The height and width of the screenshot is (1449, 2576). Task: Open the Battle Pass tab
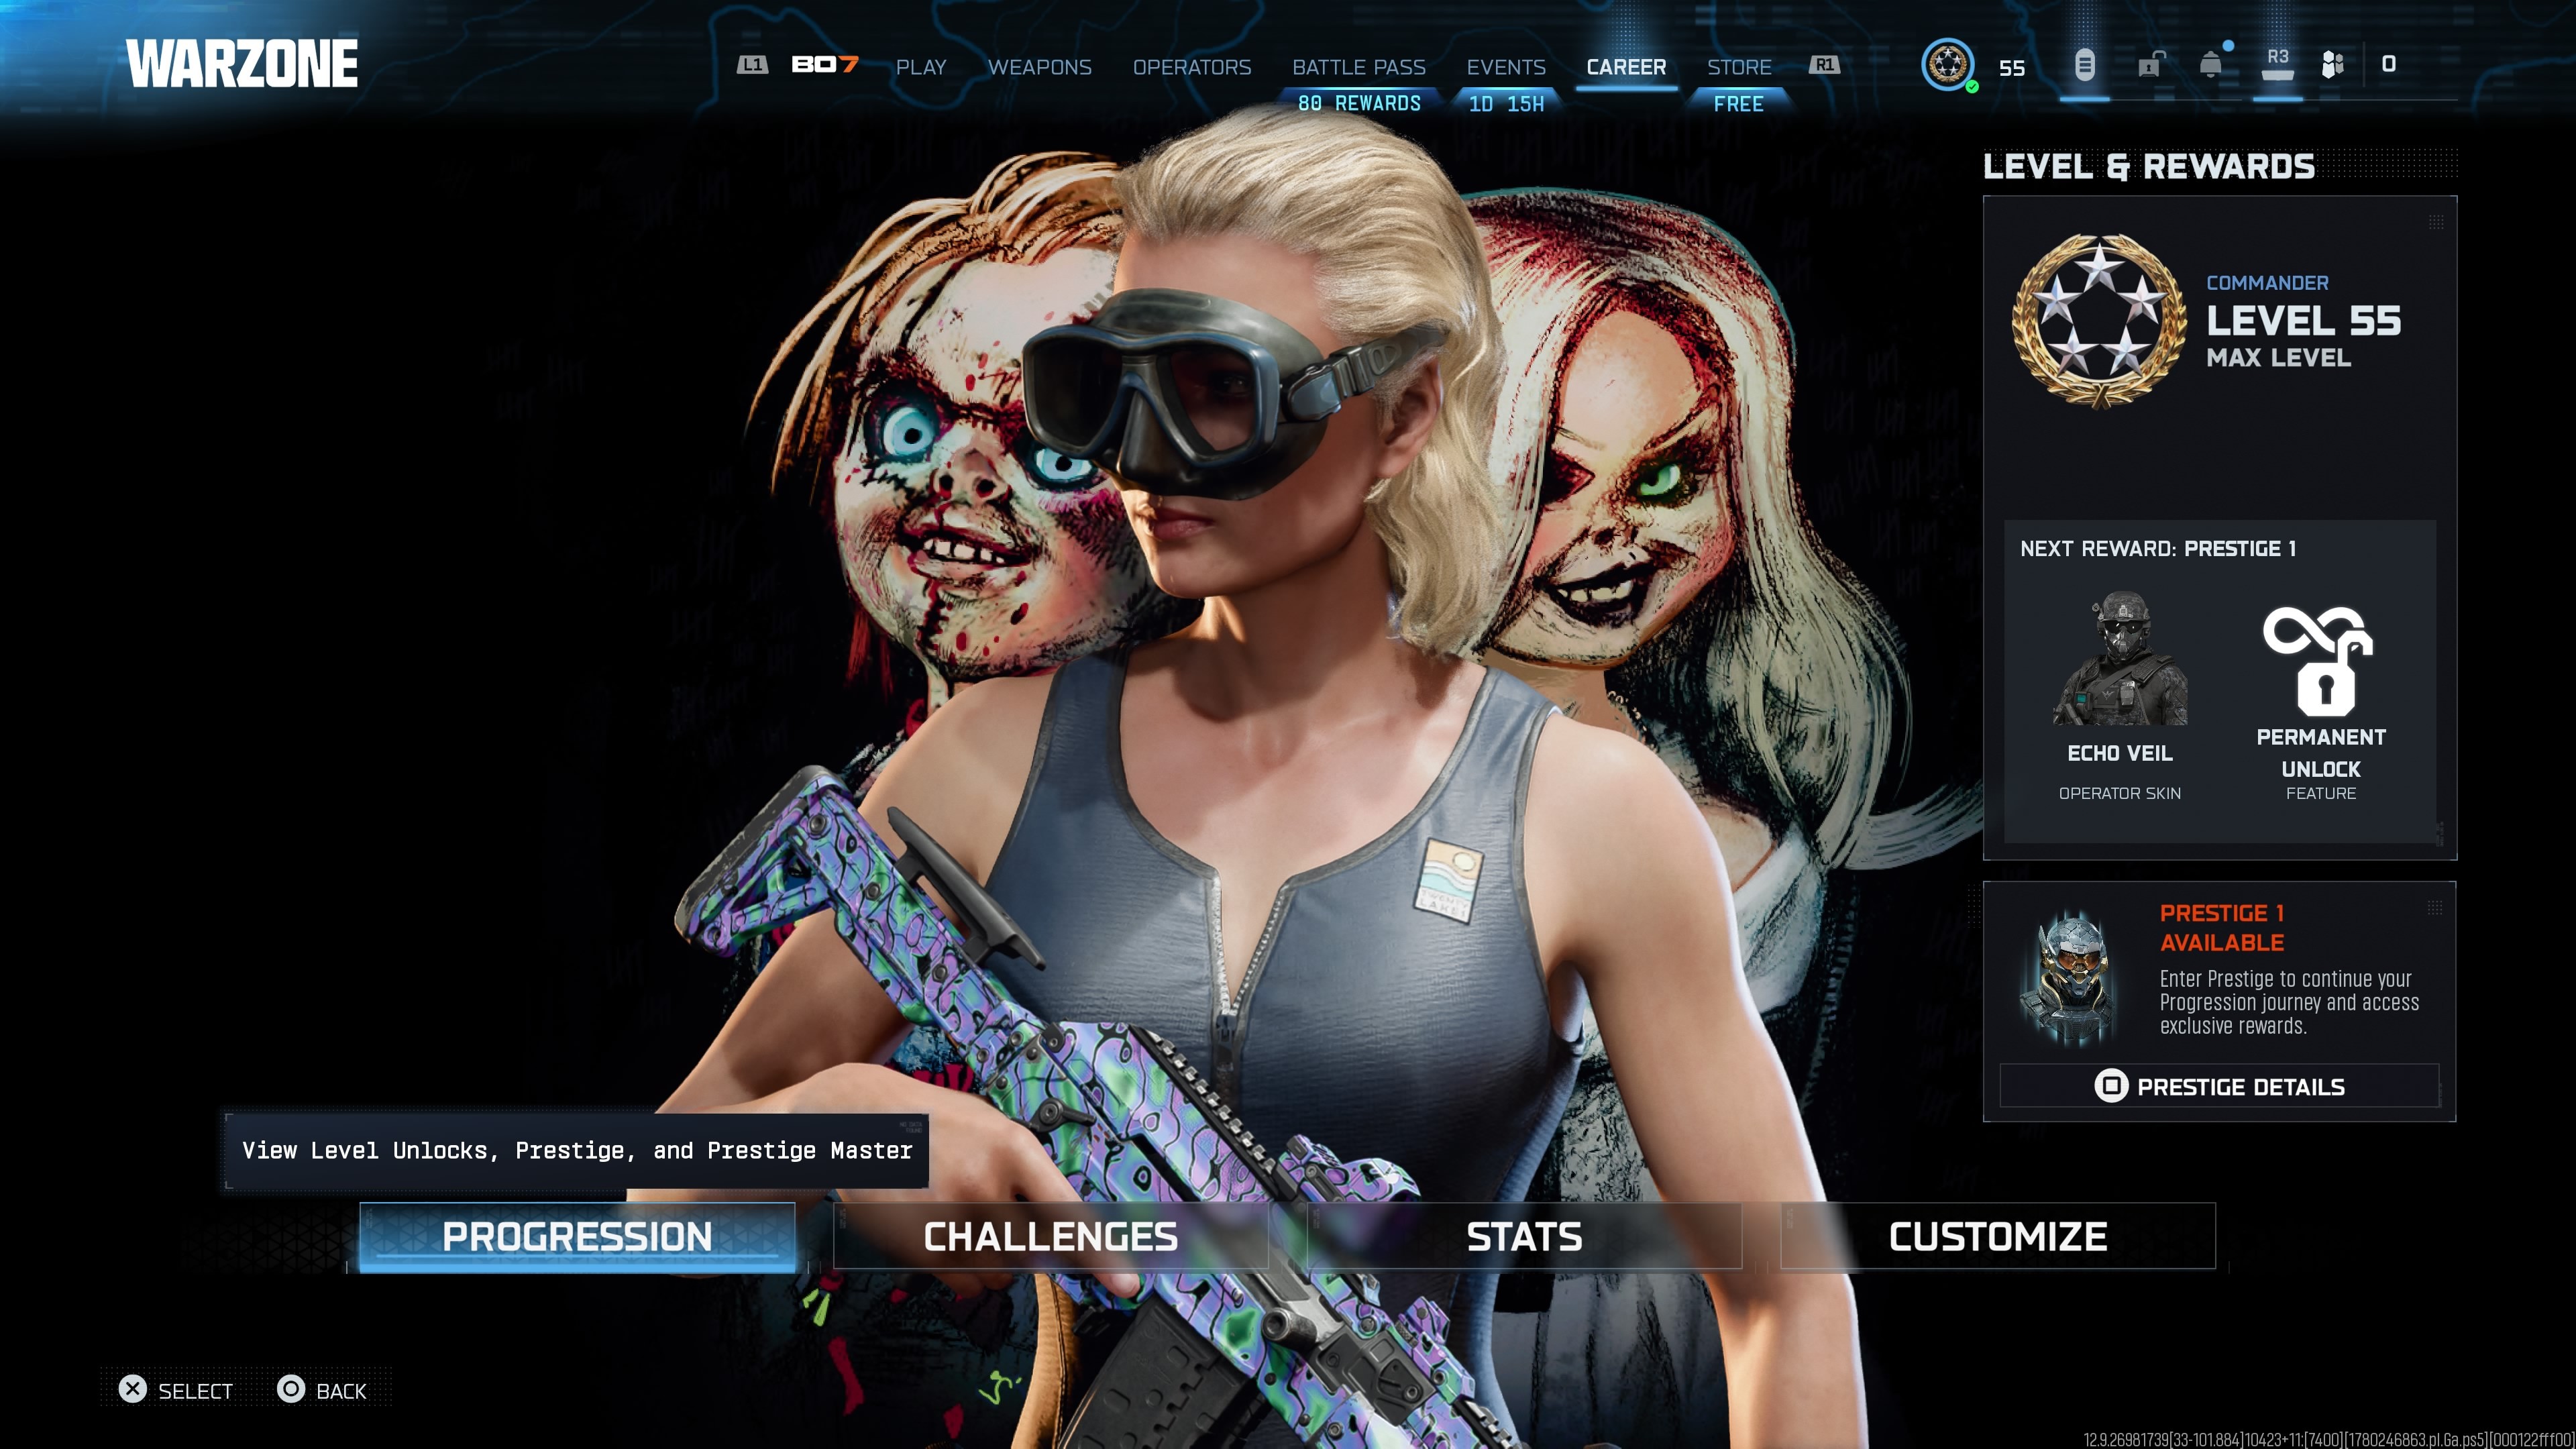(x=1359, y=67)
